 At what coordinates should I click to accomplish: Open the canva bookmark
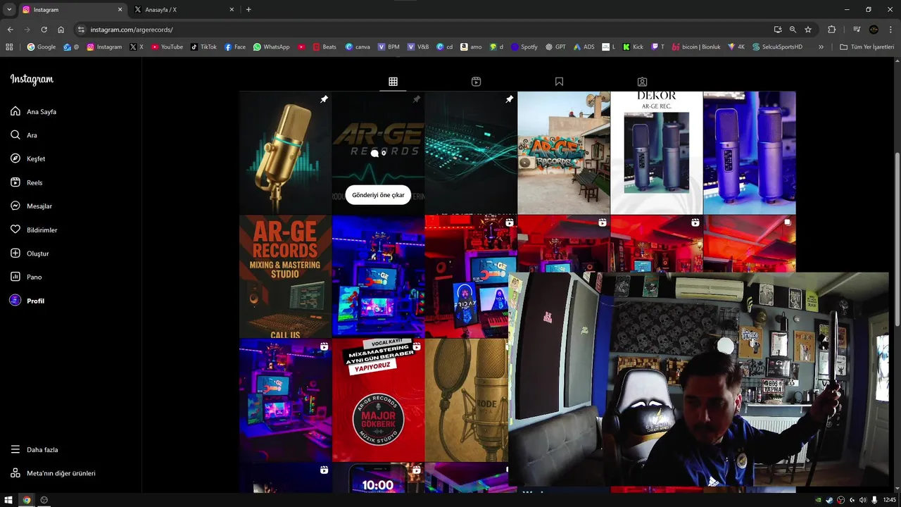(358, 47)
